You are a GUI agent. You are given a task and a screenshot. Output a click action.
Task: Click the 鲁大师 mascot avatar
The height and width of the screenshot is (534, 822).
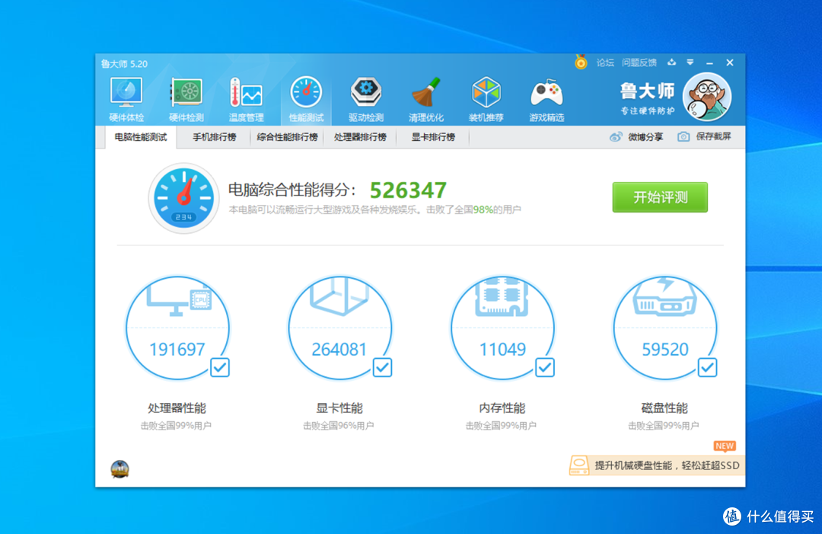(706, 97)
